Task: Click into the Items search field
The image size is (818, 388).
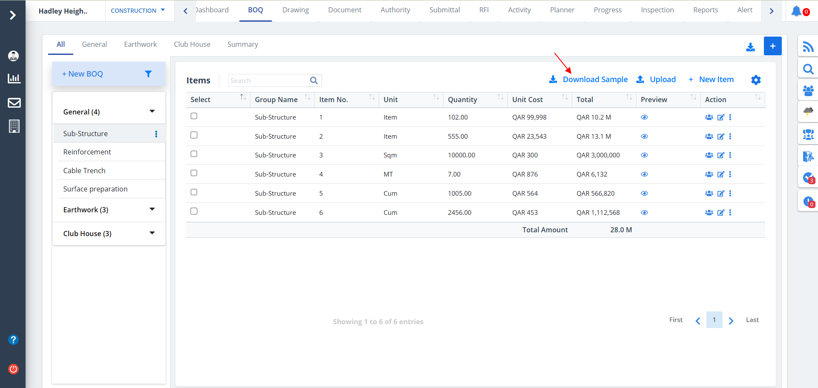Action: 268,80
